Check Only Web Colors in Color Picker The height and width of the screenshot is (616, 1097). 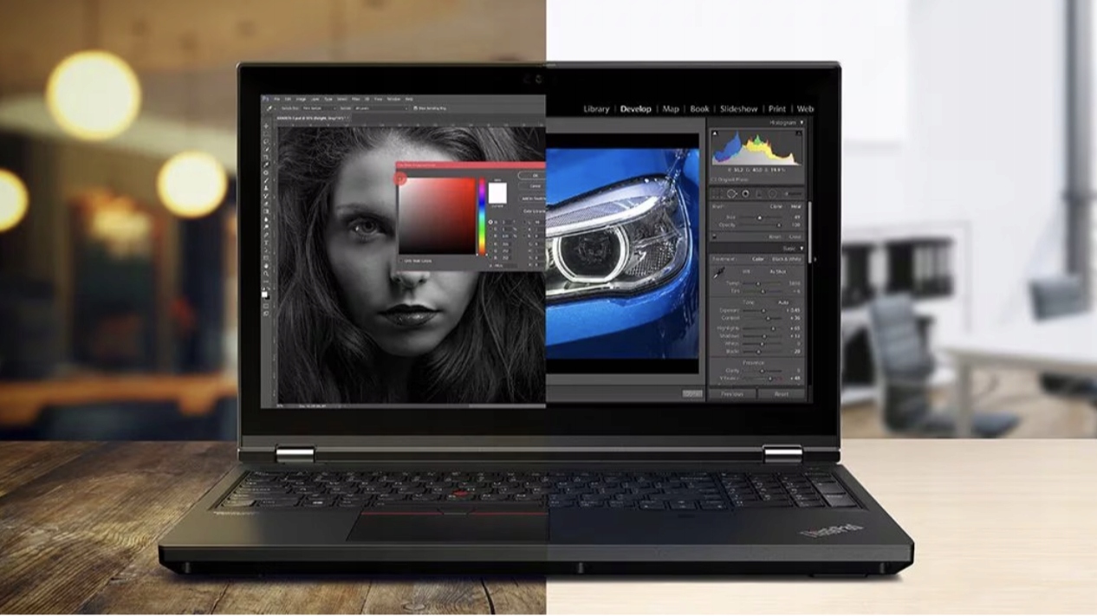point(402,260)
